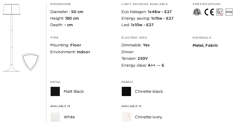Click the ETL certification icon

coord(197,12)
